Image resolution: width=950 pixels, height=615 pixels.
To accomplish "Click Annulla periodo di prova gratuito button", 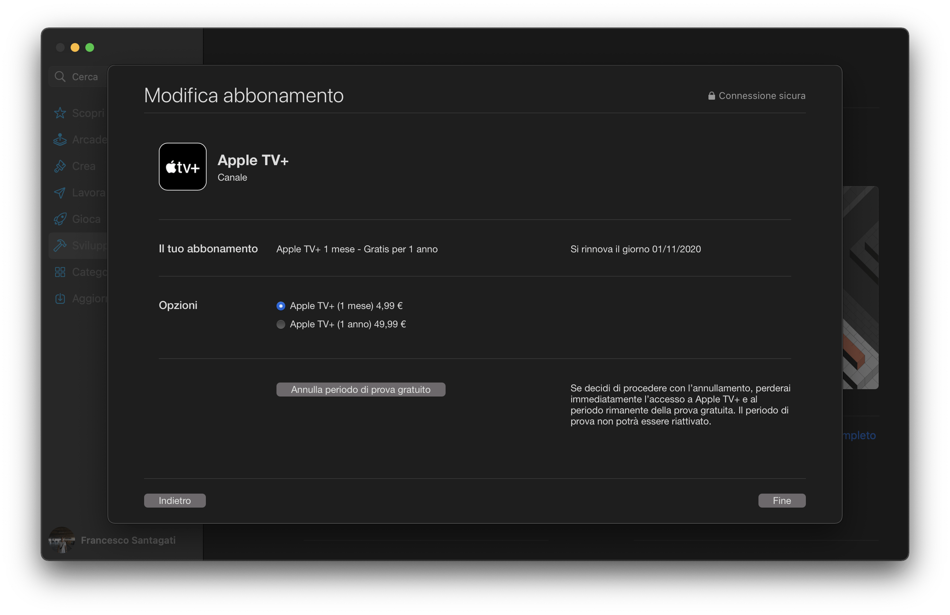I will coord(360,390).
